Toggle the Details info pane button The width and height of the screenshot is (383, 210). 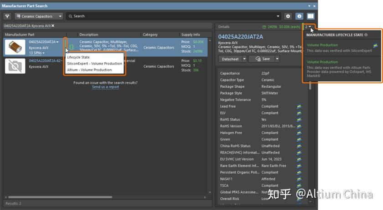[x=299, y=16]
